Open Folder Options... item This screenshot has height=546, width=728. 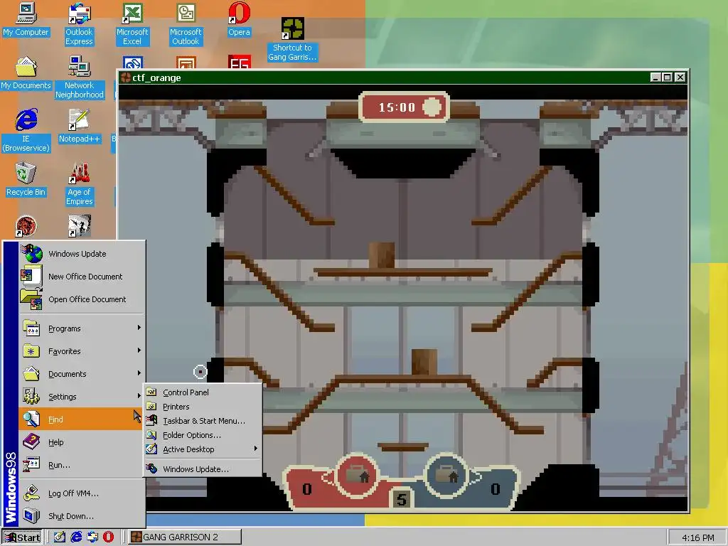(203, 435)
